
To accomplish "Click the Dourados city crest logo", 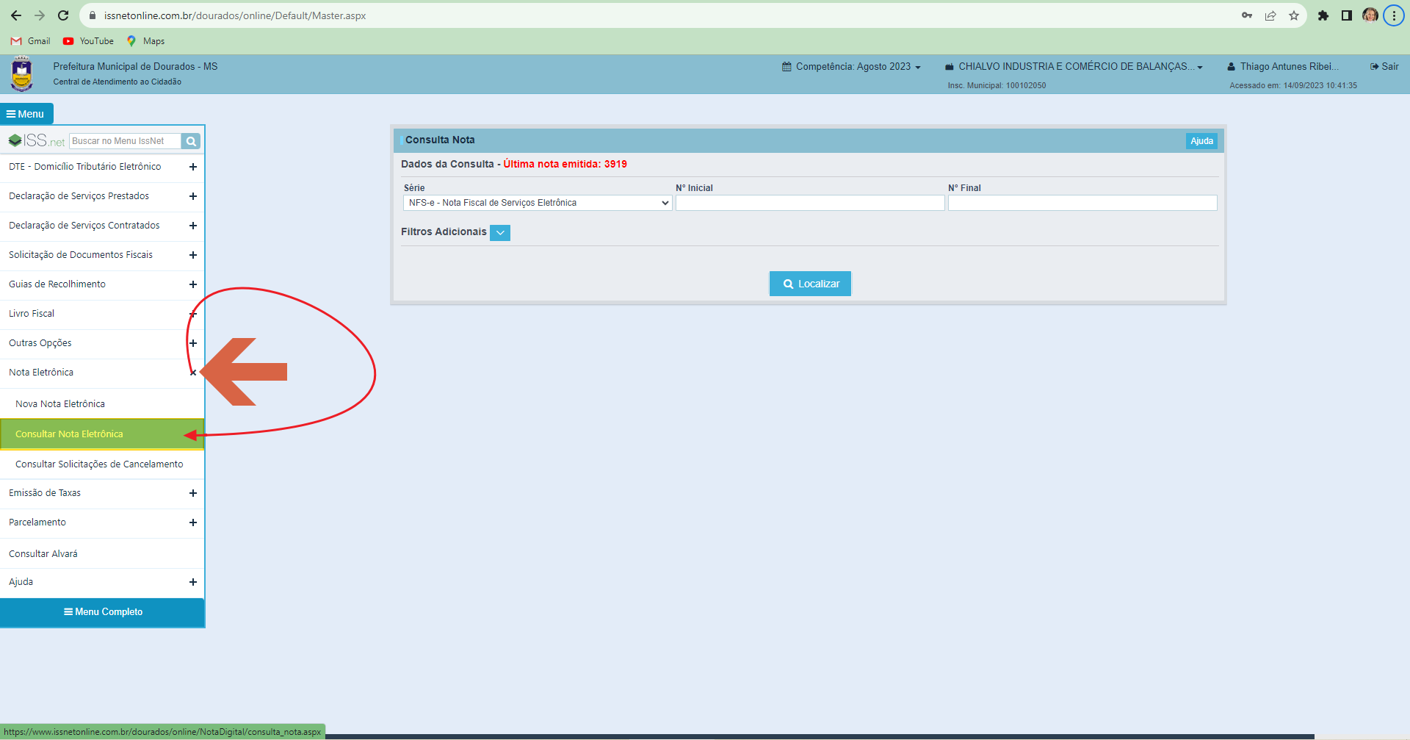I will [22, 74].
